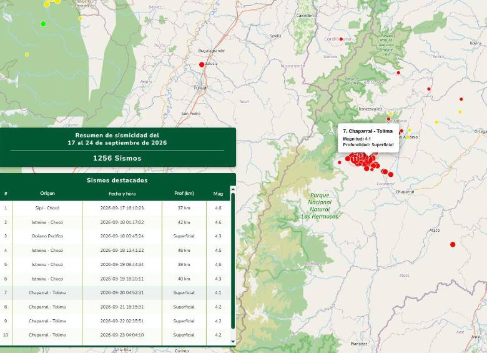Click depth value 37 km
Viewport: 487px width, 353px height.
(x=184, y=208)
